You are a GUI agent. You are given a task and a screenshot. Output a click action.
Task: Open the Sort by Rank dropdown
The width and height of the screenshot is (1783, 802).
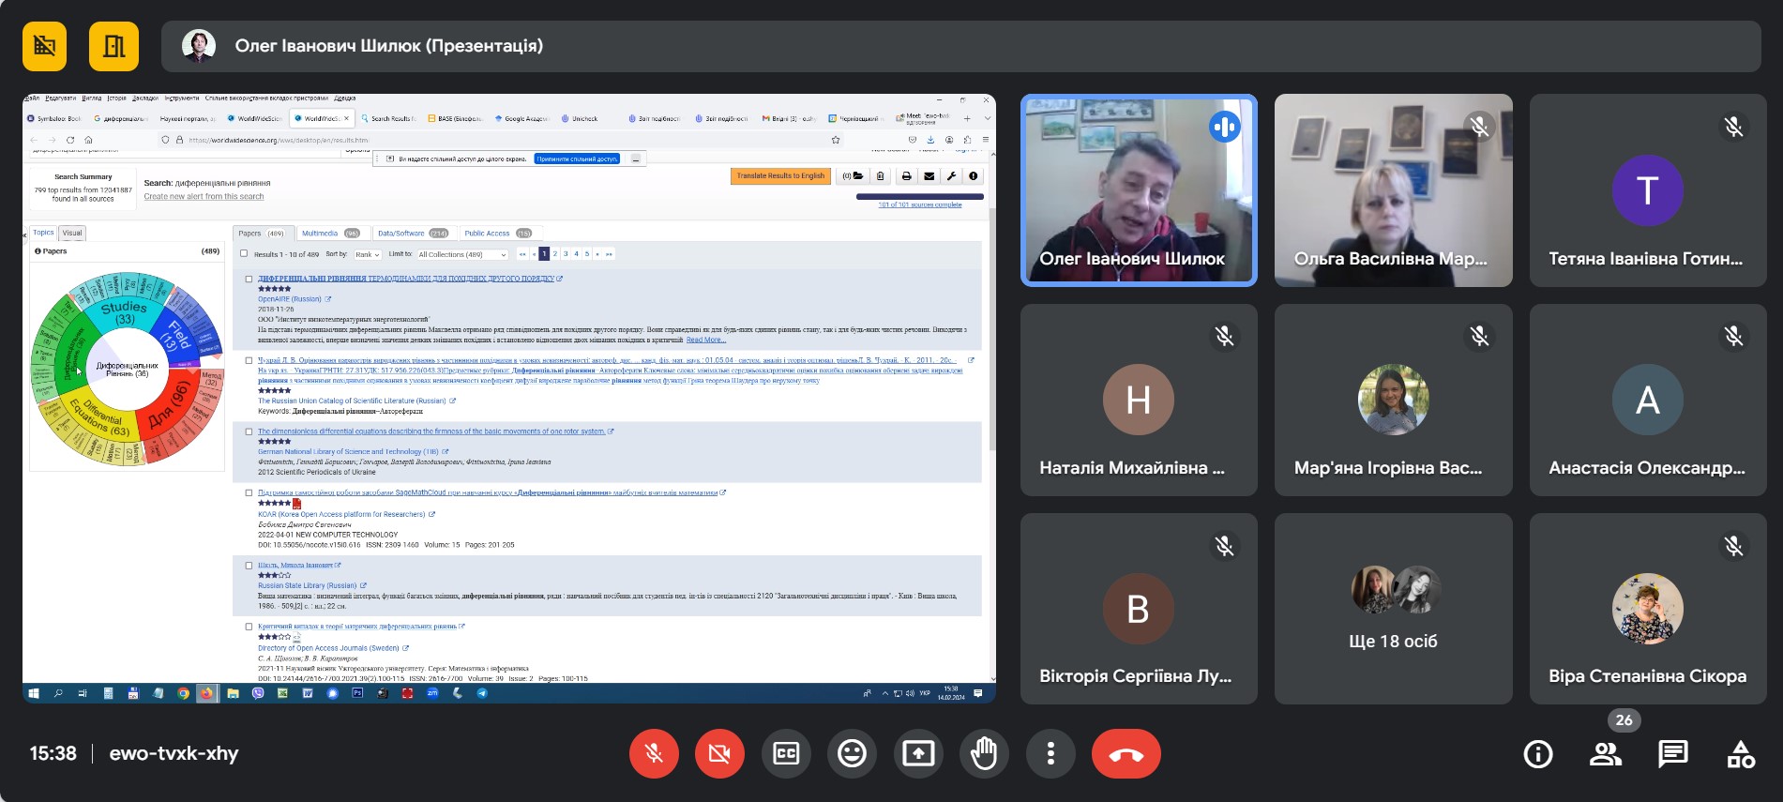tap(366, 254)
